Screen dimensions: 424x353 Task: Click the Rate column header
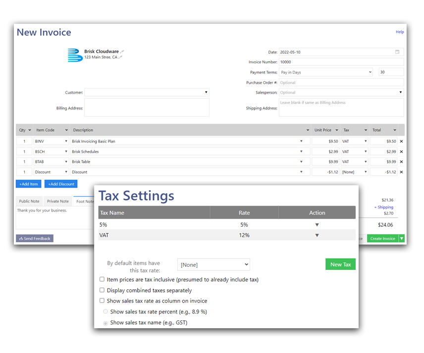(x=244, y=212)
